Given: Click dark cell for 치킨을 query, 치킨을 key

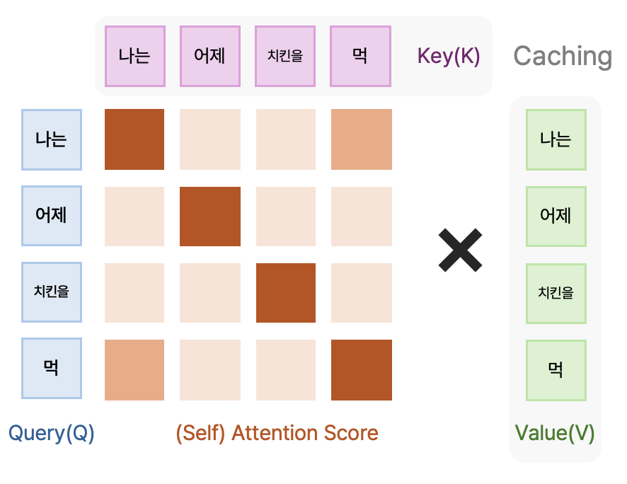Looking at the screenshot, I should click(x=286, y=293).
